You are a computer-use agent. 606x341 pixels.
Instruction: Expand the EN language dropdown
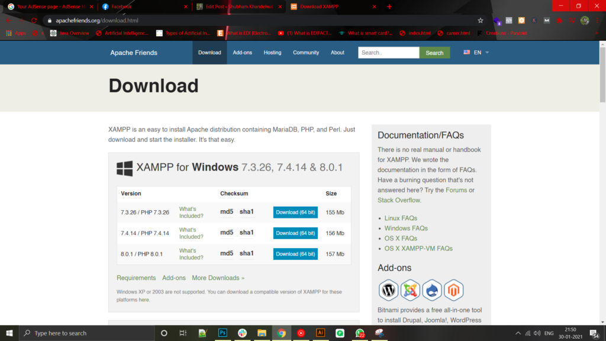[x=476, y=53]
